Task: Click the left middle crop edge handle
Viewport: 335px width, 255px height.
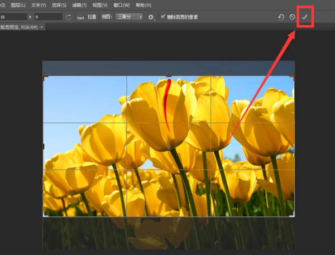Action: click(44, 146)
